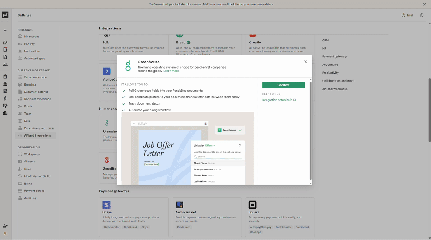Click the Greenhouse logo in the dialog header

pos(128,66)
